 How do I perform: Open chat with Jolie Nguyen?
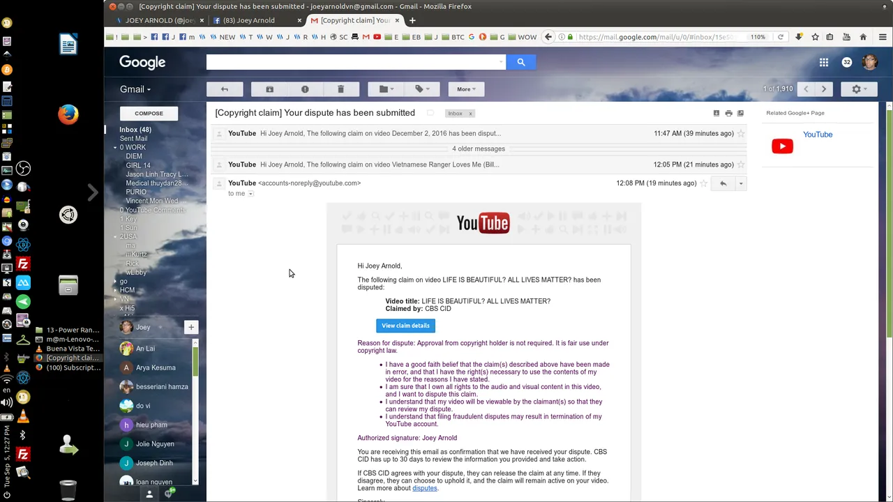click(154, 444)
